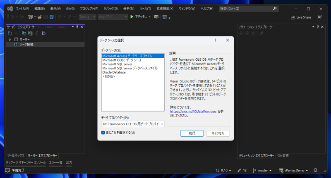Image resolution: width=331 pixels, height=178 pixels.
Task: Click the status bar output window icon
Action: click(7, 170)
